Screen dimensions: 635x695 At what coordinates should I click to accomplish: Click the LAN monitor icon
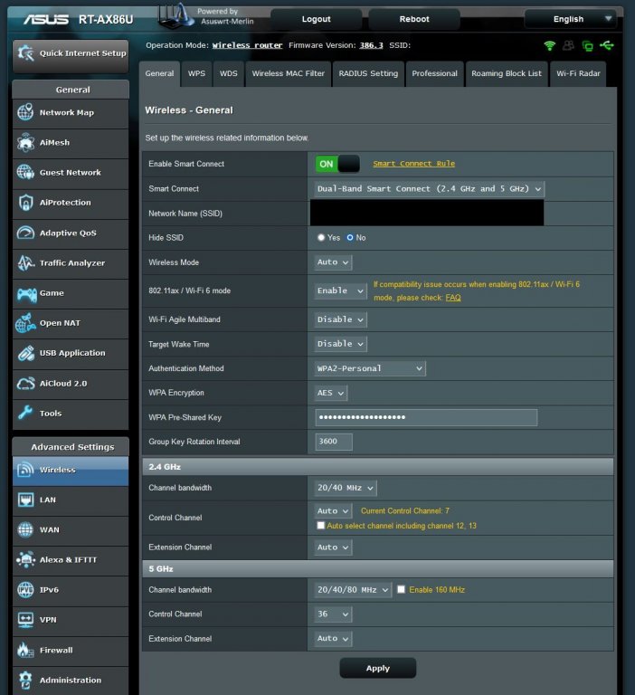25,500
